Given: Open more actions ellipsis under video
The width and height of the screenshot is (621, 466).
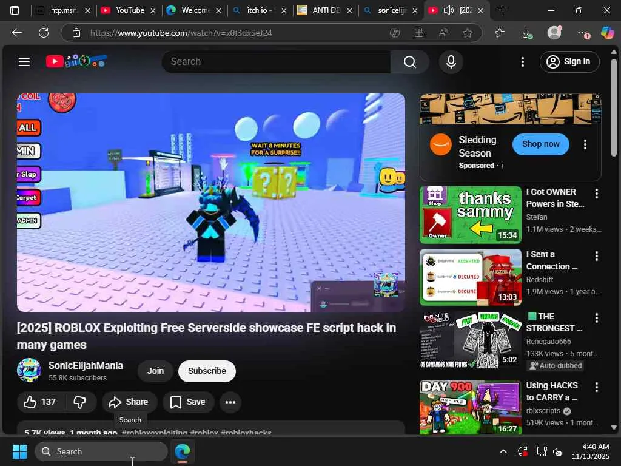Looking at the screenshot, I should pos(230,402).
